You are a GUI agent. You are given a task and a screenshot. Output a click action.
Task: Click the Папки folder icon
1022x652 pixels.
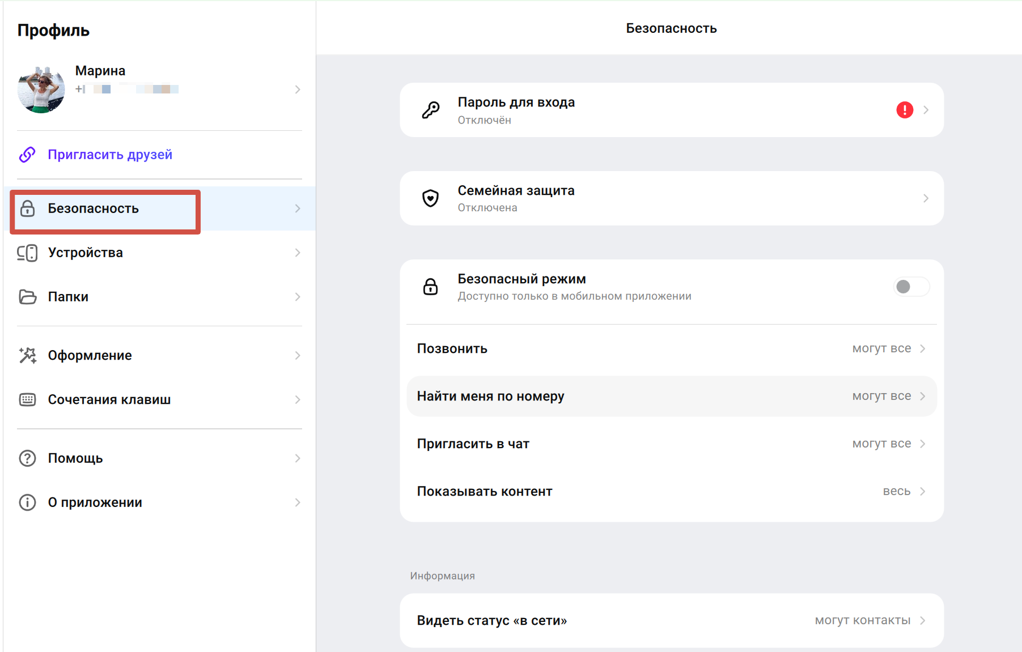click(27, 297)
